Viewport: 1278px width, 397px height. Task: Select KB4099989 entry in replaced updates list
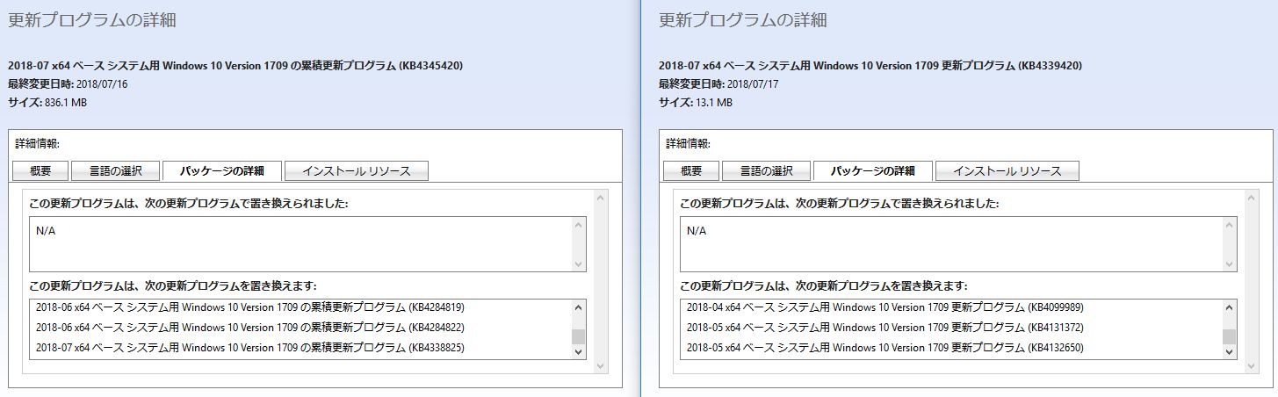click(886, 308)
